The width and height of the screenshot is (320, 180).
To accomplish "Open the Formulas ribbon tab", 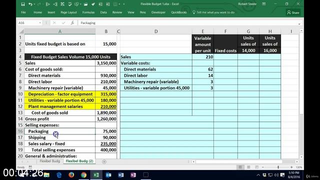I will (x=88, y=12).
